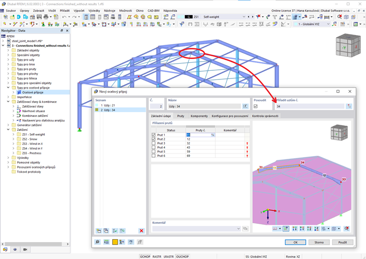Click the save (floppy disk) toolbar icon
Viewport: 366px width, 259px height.
coord(39,17)
